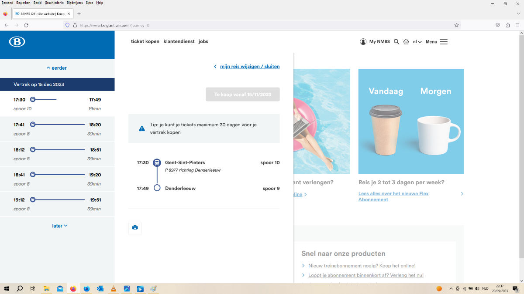Expand the nl language dropdown

(x=417, y=42)
